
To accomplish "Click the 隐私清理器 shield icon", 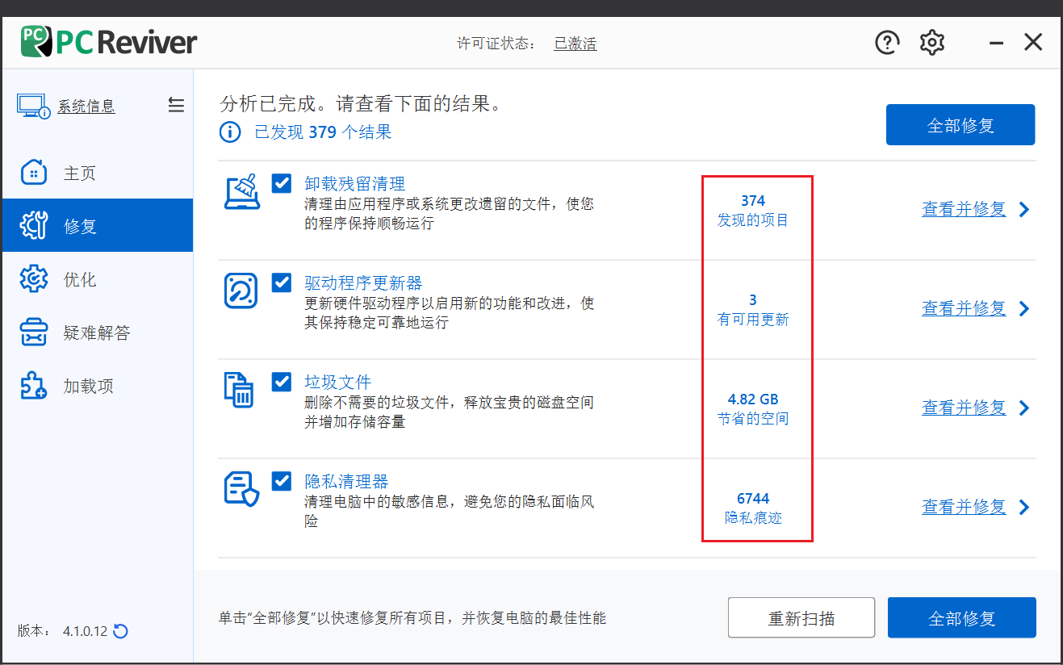I will coord(241,489).
